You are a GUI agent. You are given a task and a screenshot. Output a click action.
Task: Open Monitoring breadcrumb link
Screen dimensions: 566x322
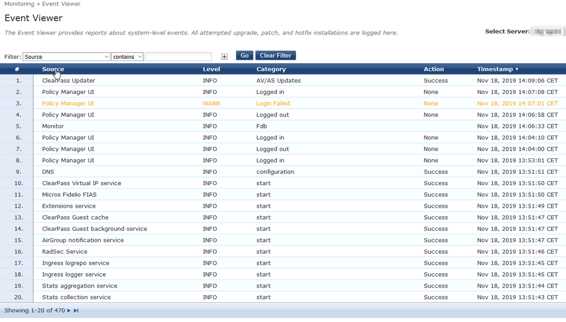click(19, 3)
